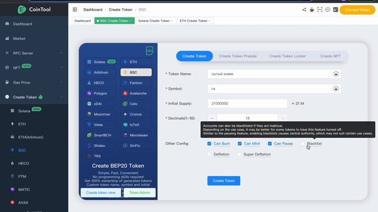378x212 pixels.
Task: Open the language translate icon
Action: (335, 9)
